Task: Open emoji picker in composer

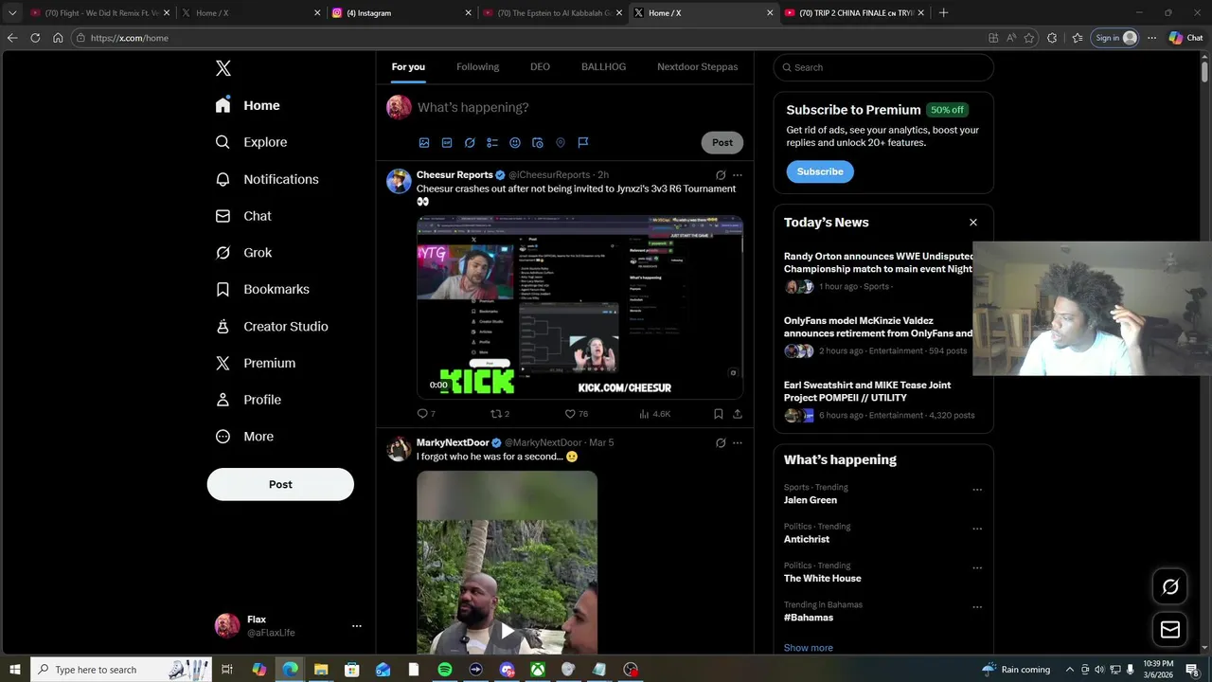Action: (515, 143)
